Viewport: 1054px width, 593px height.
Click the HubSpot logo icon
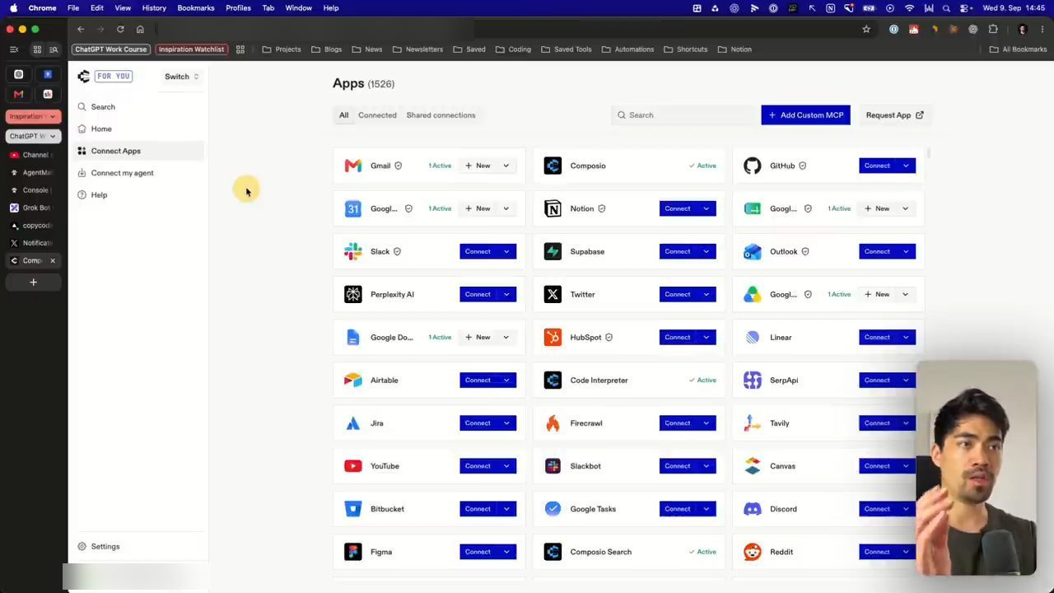553,337
